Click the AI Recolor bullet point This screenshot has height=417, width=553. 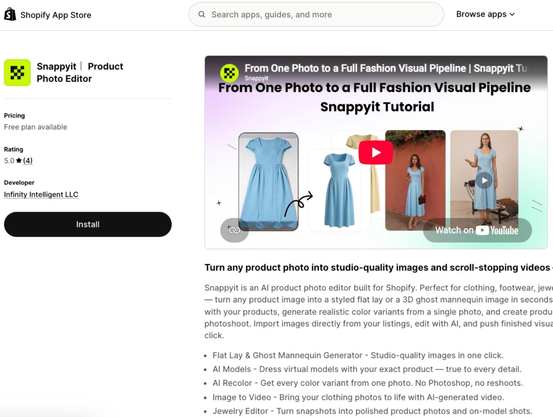click(368, 383)
